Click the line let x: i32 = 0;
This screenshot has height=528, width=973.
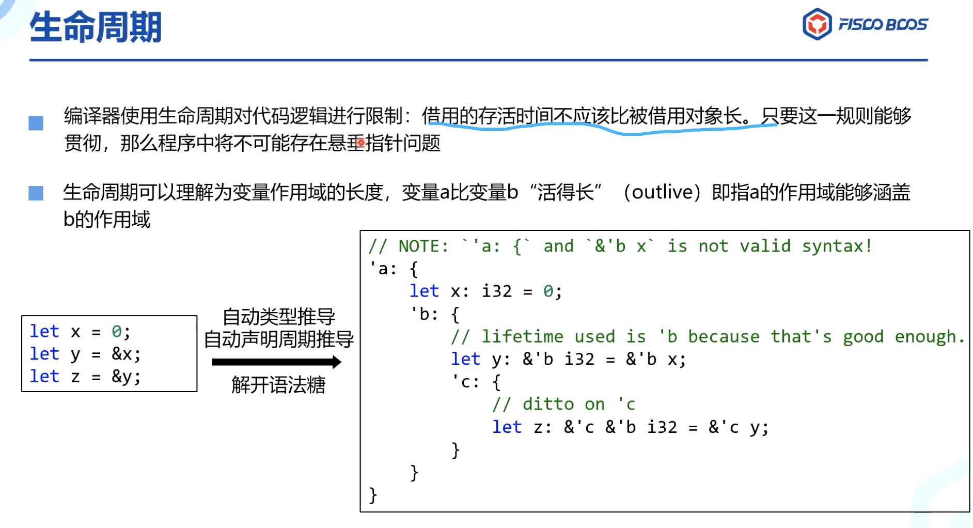coord(485,291)
